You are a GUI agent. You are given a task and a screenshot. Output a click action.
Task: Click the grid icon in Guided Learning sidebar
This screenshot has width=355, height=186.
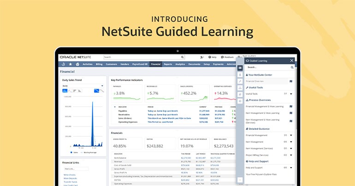(240, 68)
